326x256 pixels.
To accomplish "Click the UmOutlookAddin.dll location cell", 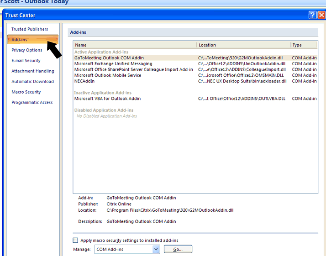I will 242,63.
